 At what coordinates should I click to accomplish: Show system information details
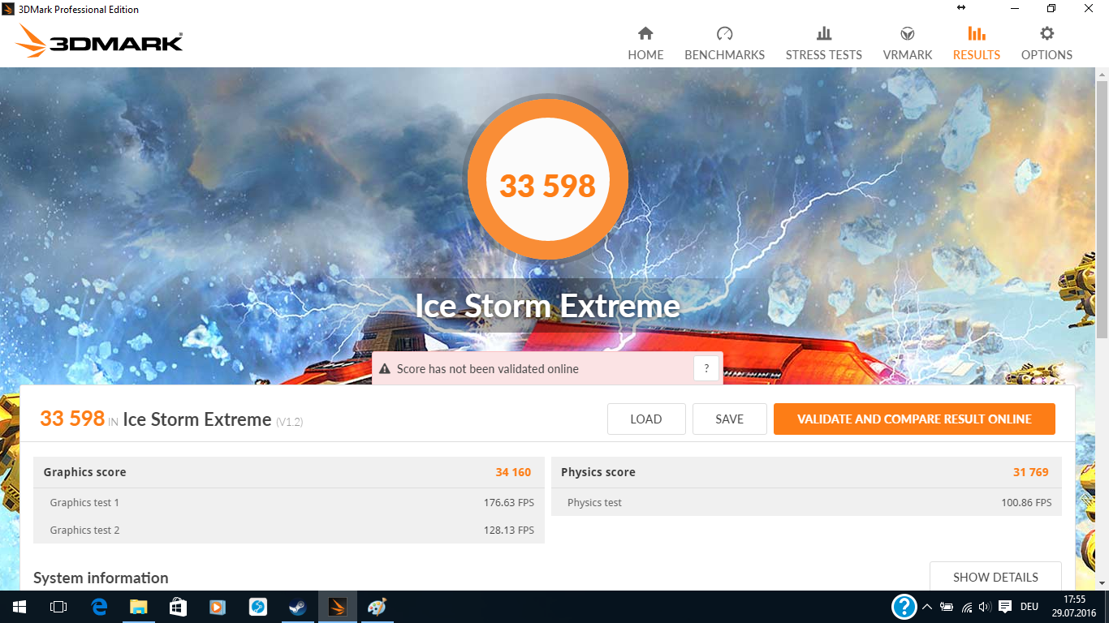click(995, 578)
